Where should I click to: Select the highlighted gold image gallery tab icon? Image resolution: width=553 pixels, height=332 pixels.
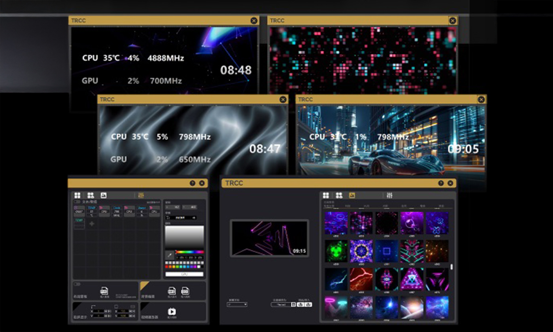(x=352, y=196)
